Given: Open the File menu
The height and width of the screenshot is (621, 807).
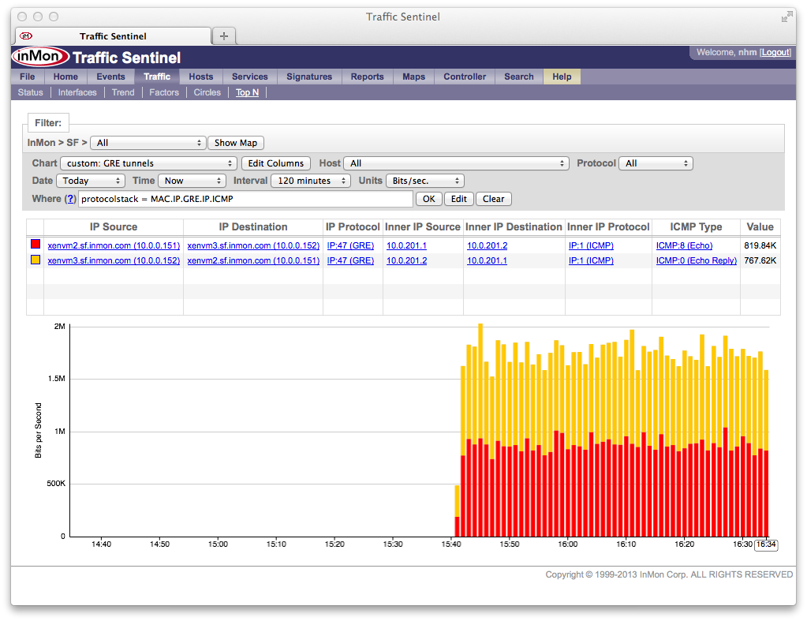Looking at the screenshot, I should pos(28,77).
